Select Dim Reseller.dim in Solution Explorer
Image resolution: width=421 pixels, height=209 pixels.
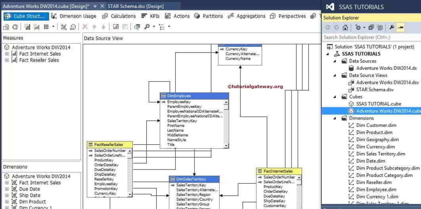click(x=374, y=182)
